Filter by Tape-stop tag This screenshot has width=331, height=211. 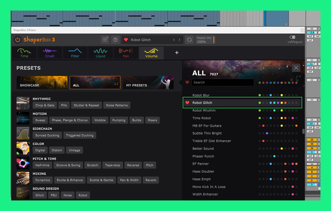pos(113,165)
